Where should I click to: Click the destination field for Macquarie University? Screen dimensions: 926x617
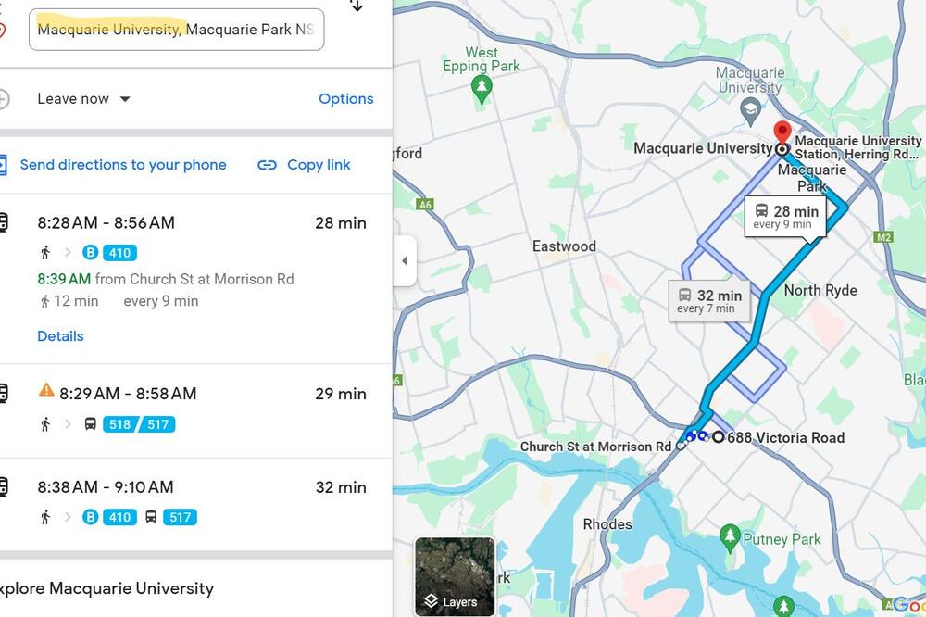(x=176, y=30)
